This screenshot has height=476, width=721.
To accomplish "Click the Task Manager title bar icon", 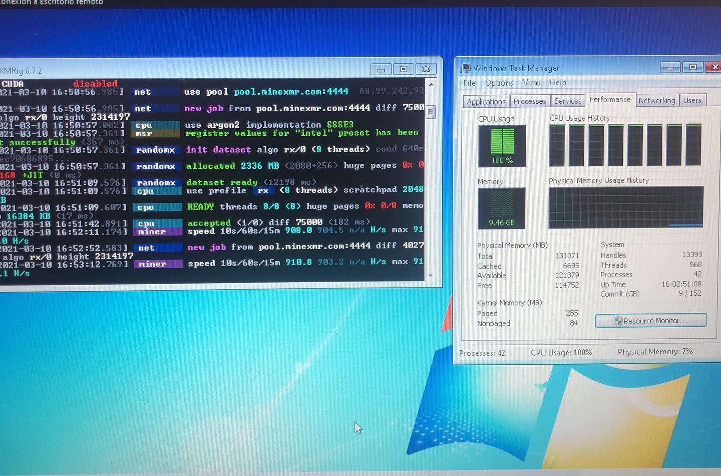I will 466,68.
